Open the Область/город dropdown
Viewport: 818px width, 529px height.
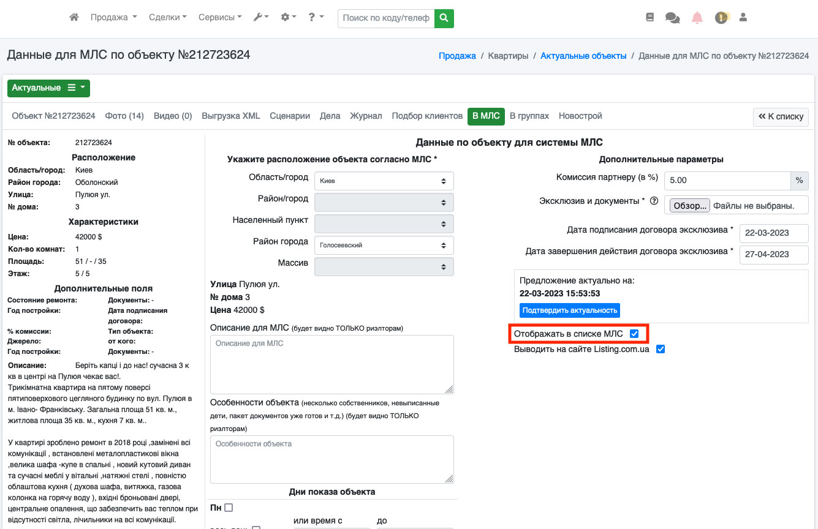pyautogui.click(x=384, y=181)
